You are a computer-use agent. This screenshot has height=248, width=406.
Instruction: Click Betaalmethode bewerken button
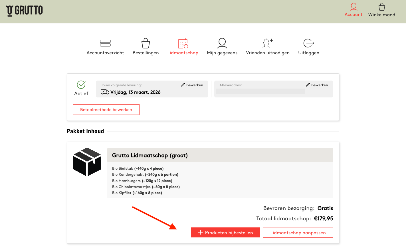(106, 110)
